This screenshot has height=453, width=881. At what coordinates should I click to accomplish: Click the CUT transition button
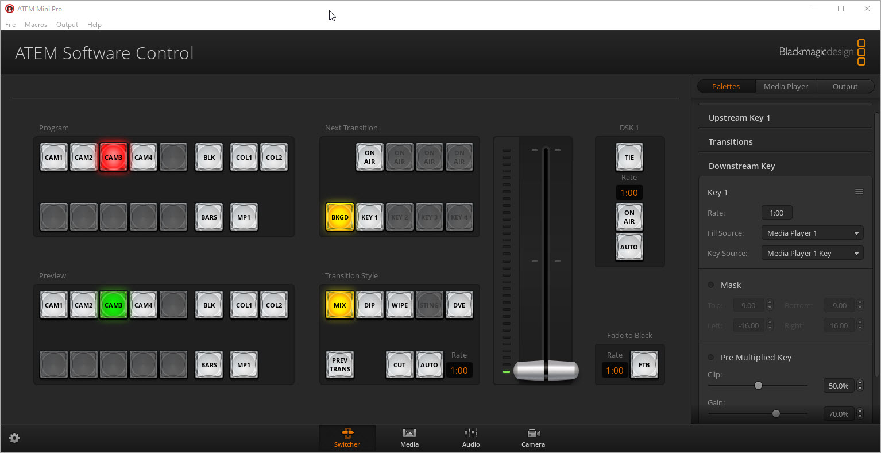[x=400, y=365]
